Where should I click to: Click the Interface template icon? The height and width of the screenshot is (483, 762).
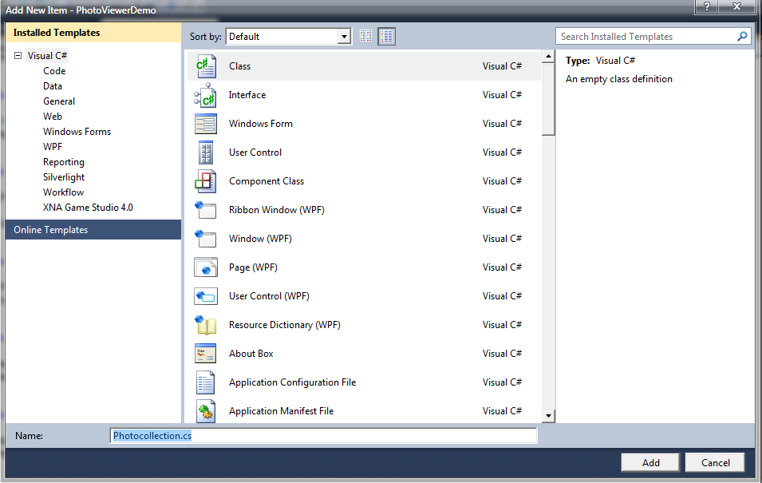point(206,95)
